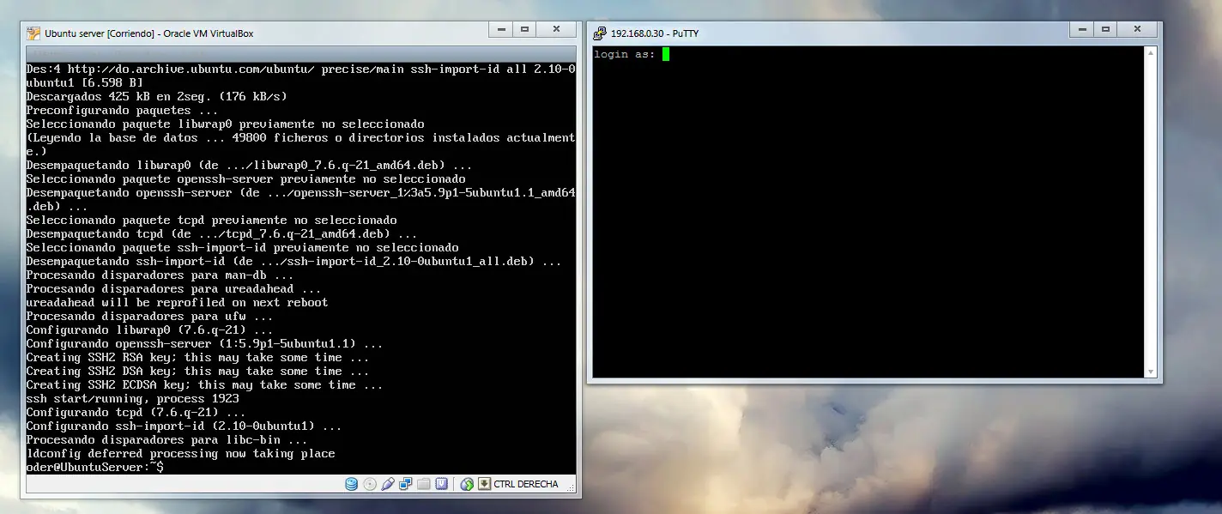Open the USB devices icon in VirtualBox
This screenshot has height=514, width=1222.
[388, 484]
